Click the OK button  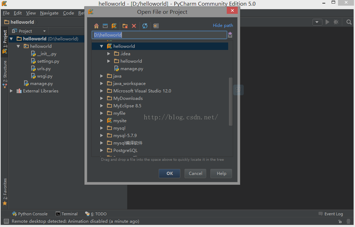pos(170,174)
